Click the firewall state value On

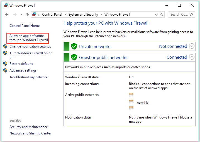pos(131,77)
